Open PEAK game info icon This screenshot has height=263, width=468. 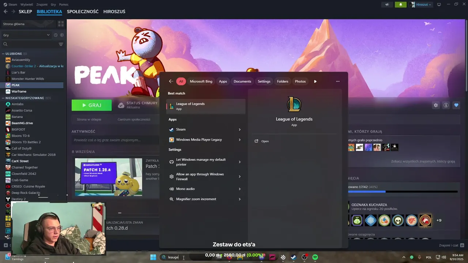point(446,105)
